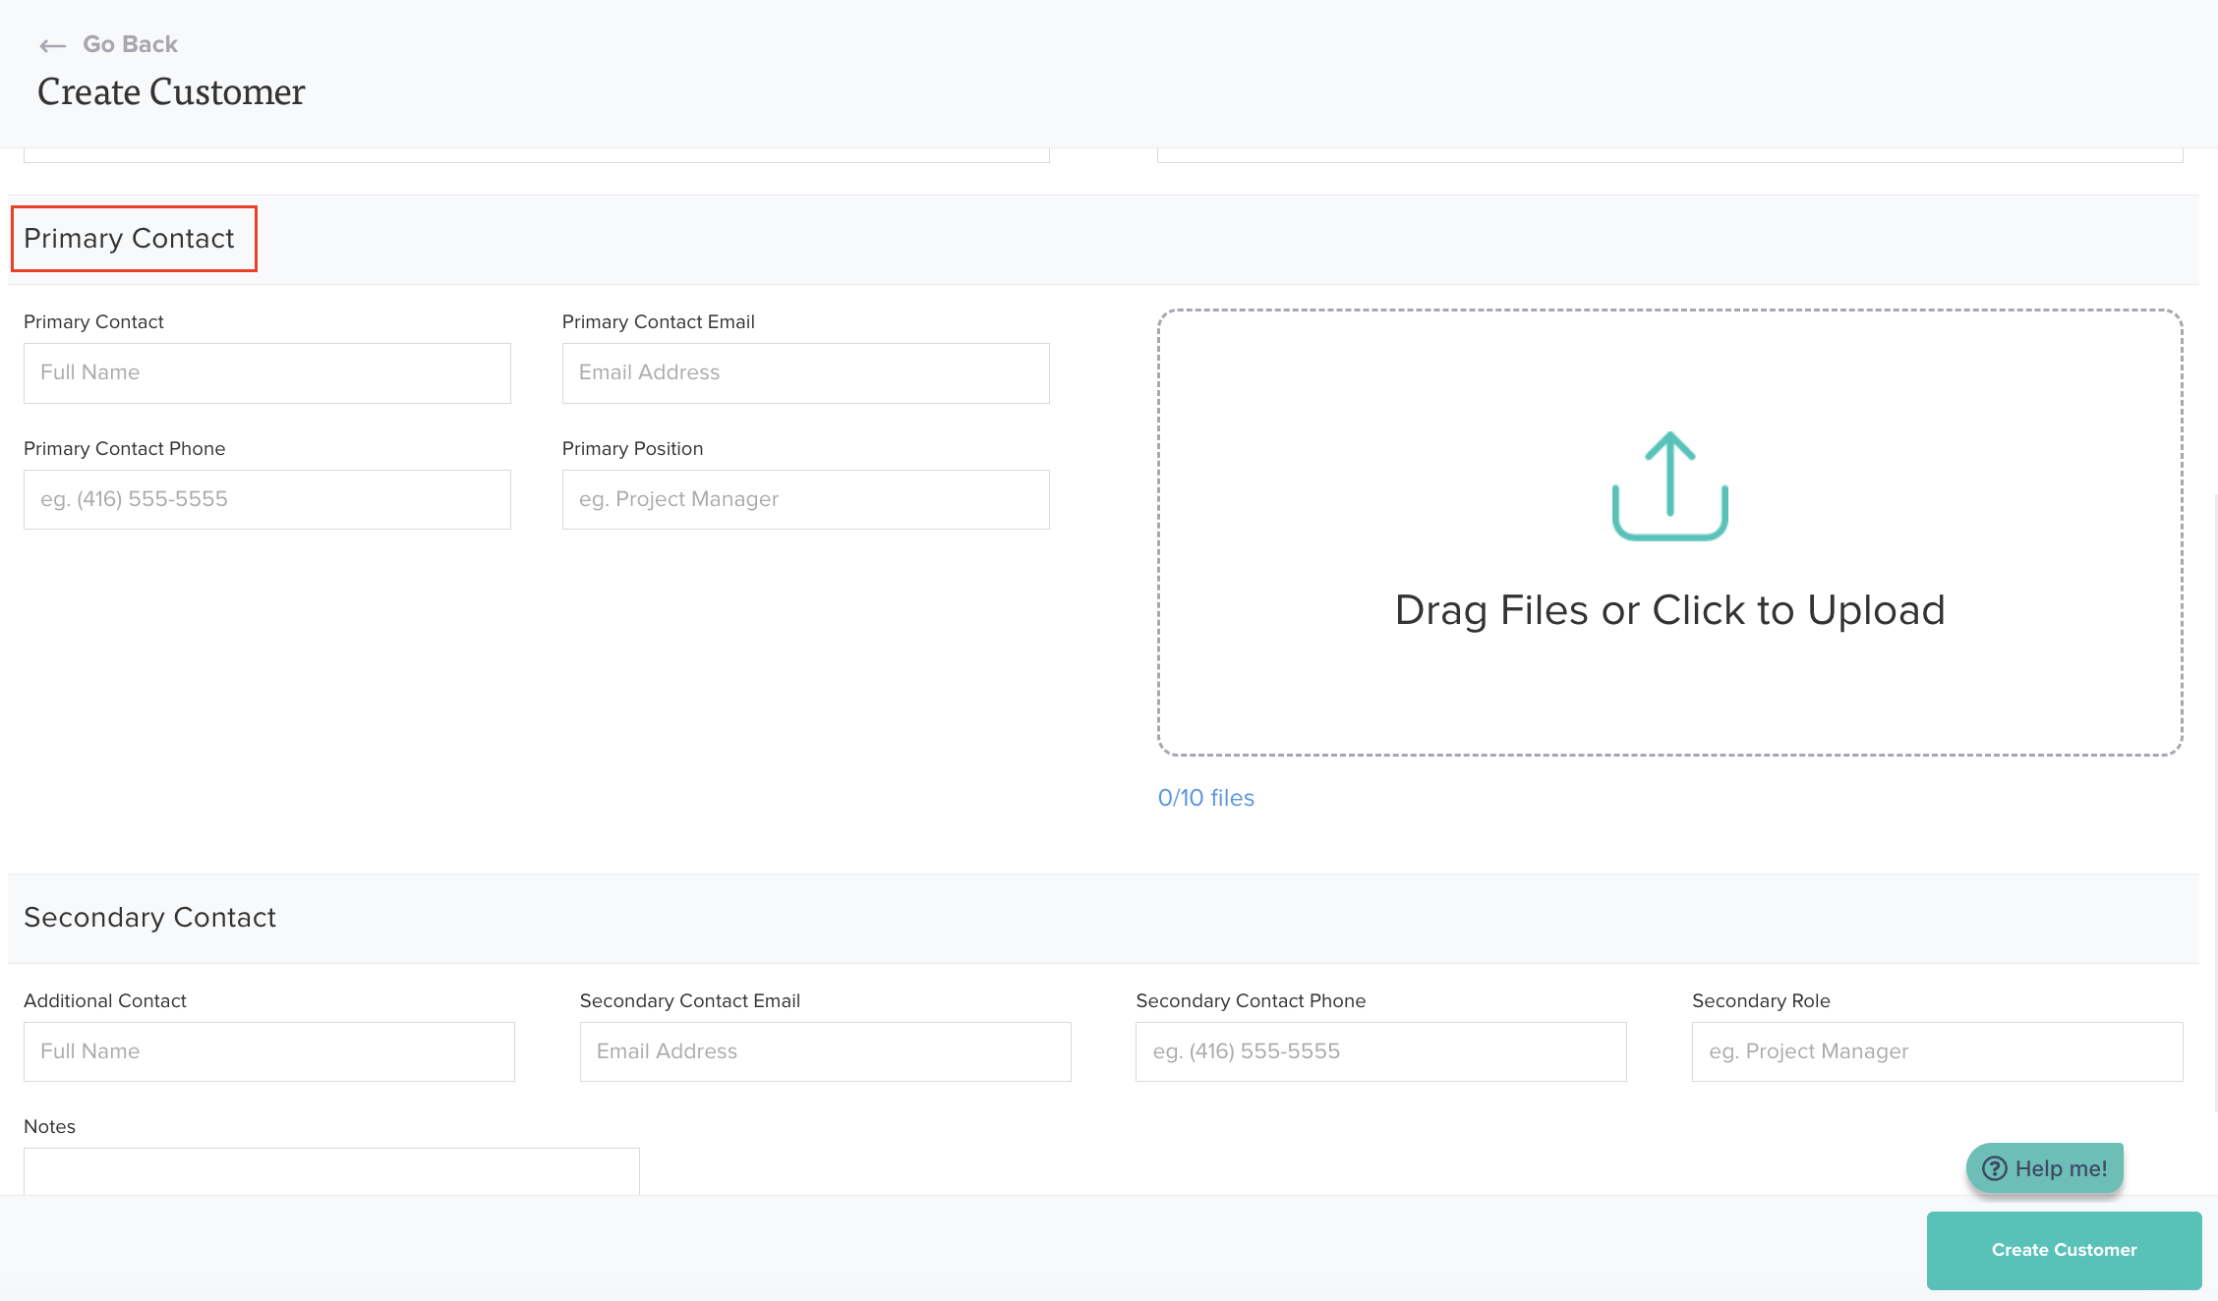Click the Create Customer page title
This screenshot has width=2218, height=1301.
pyautogui.click(x=171, y=92)
